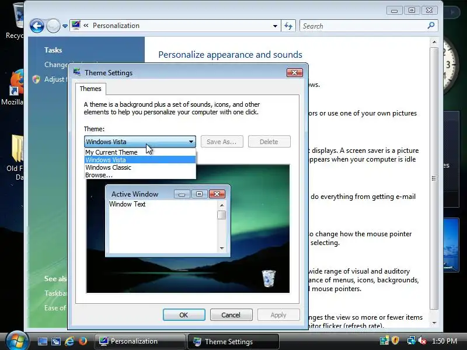Switch to Personalization taskbar button
The height and width of the screenshot is (350, 467).
140,341
